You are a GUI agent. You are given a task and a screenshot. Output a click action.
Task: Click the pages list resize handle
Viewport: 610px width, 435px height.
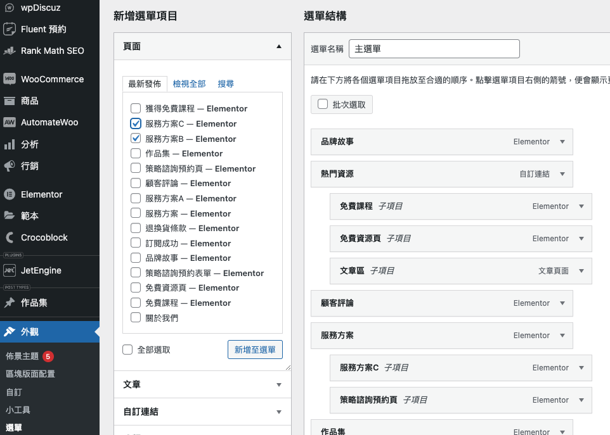pyautogui.click(x=288, y=367)
